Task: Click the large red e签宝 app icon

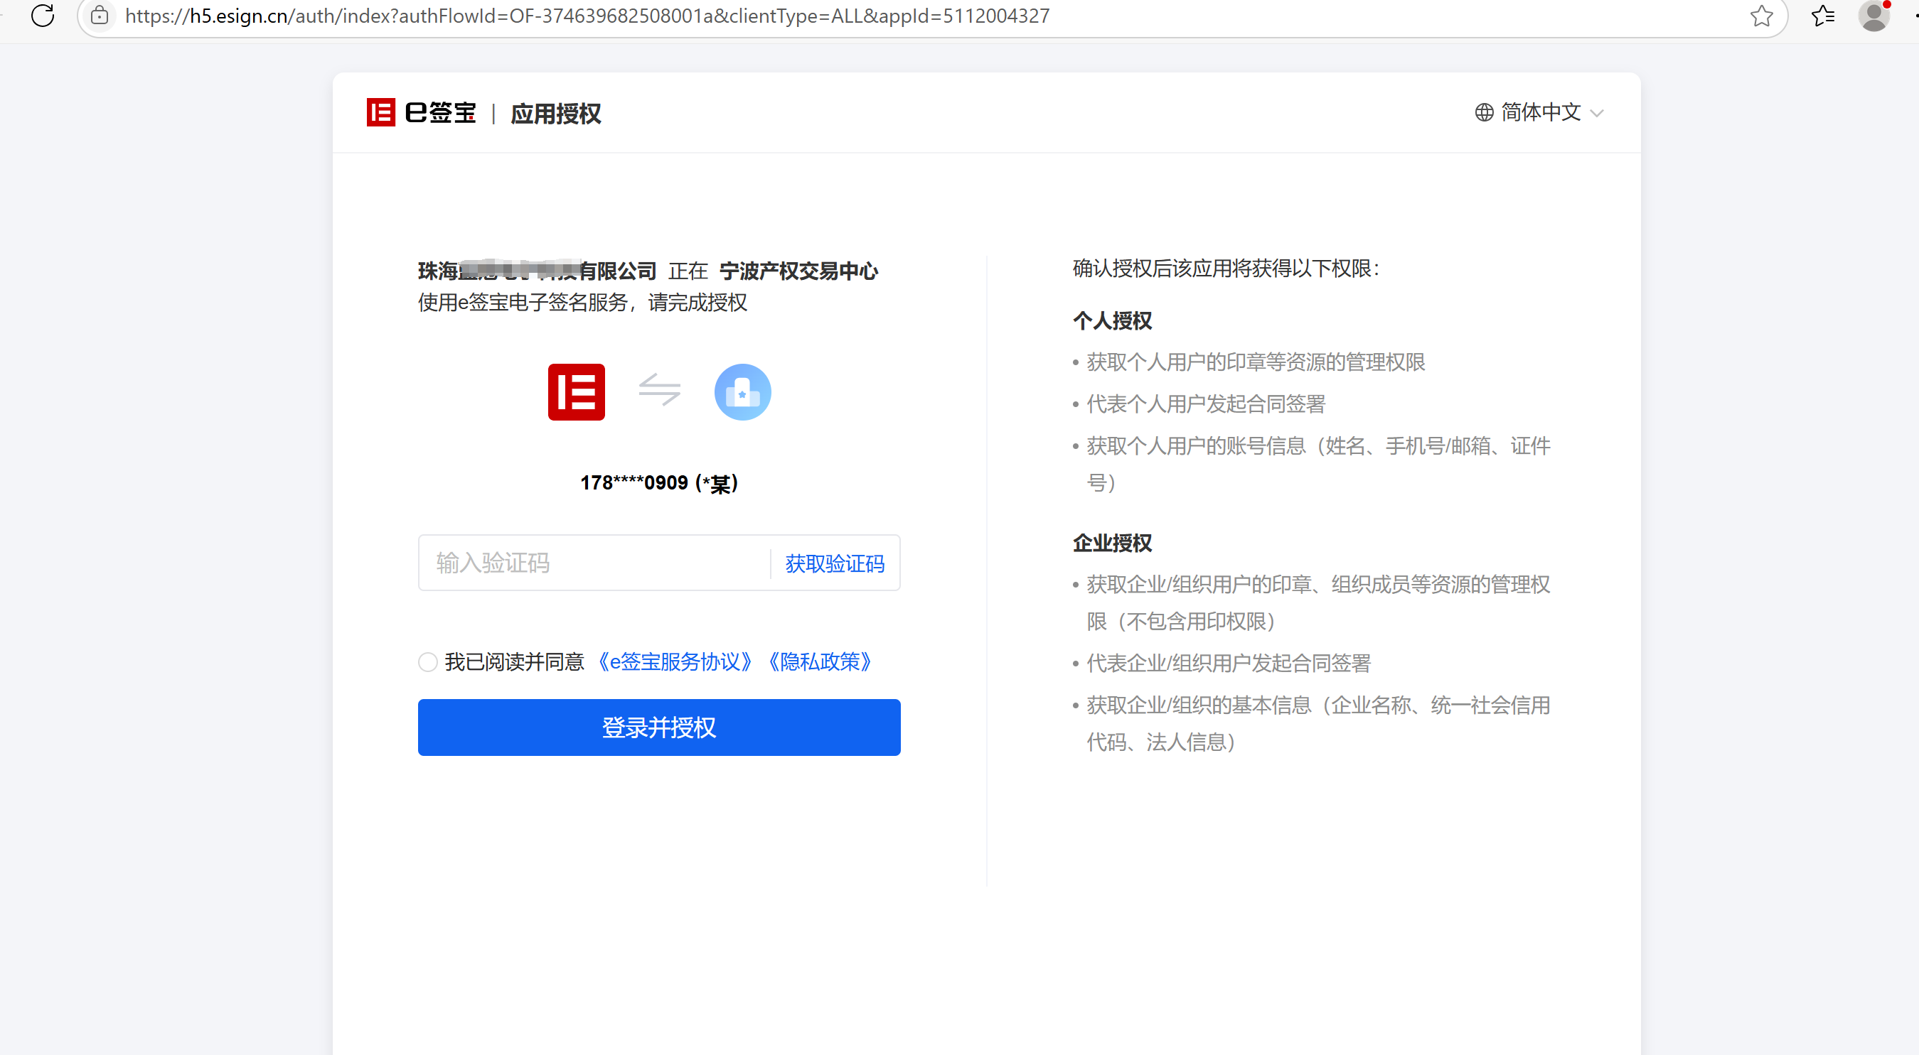Action: coord(576,391)
